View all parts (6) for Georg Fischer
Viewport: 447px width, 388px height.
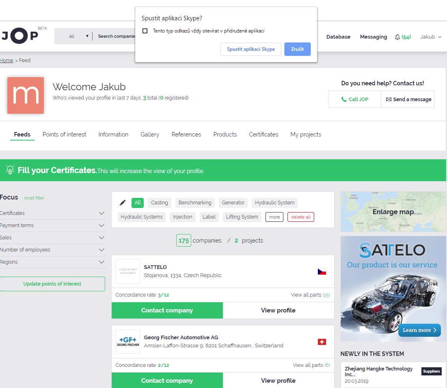311,365
